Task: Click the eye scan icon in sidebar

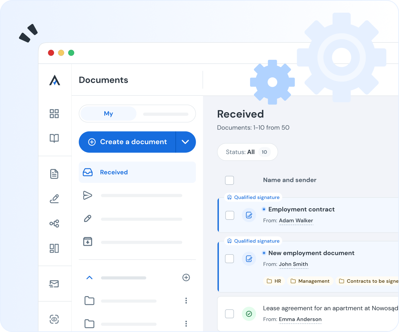Action: 54,319
